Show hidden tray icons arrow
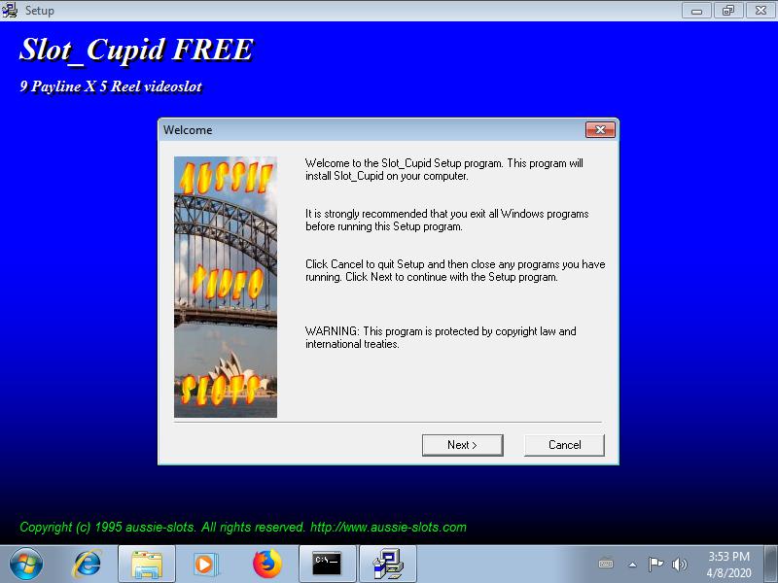The height and width of the screenshot is (583, 778). coord(632,564)
